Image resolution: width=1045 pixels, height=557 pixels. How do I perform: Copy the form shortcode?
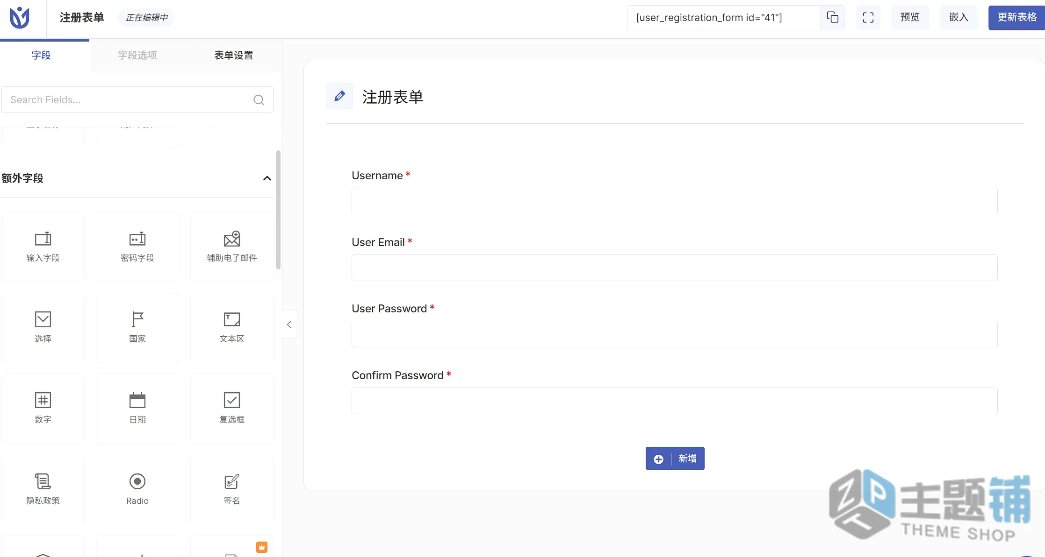[x=832, y=18]
